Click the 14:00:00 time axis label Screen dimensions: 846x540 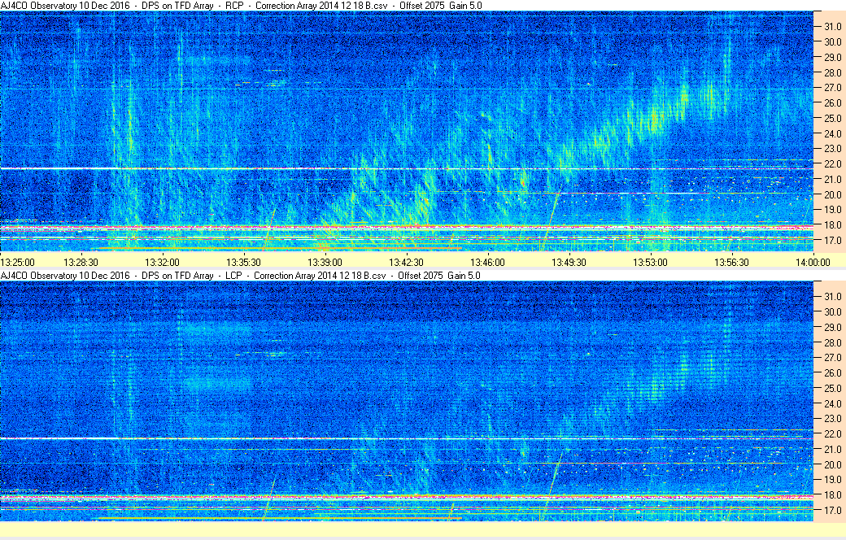coord(813,262)
